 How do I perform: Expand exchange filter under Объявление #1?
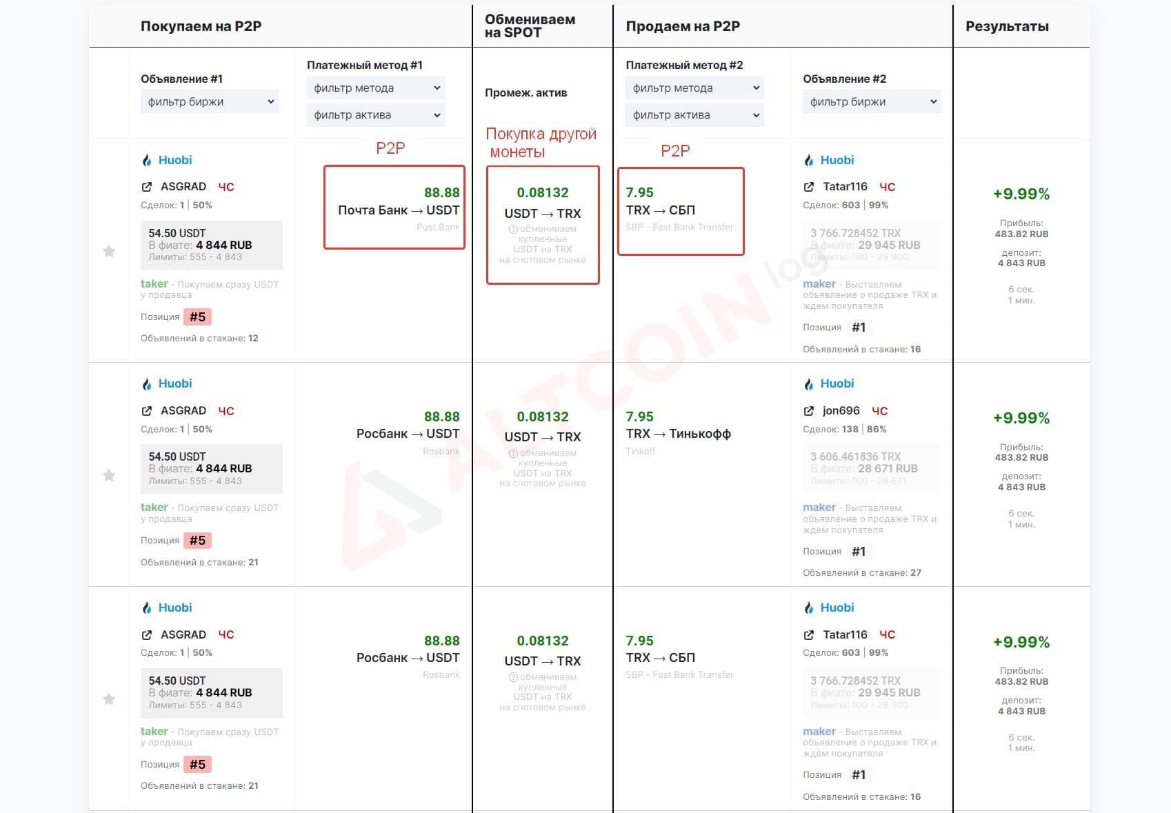point(210,101)
